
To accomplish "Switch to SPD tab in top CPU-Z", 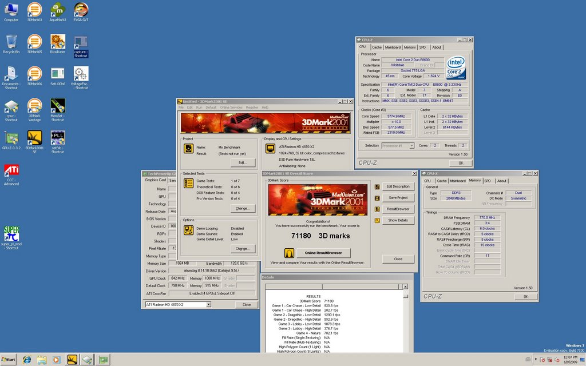I will tap(422, 47).
